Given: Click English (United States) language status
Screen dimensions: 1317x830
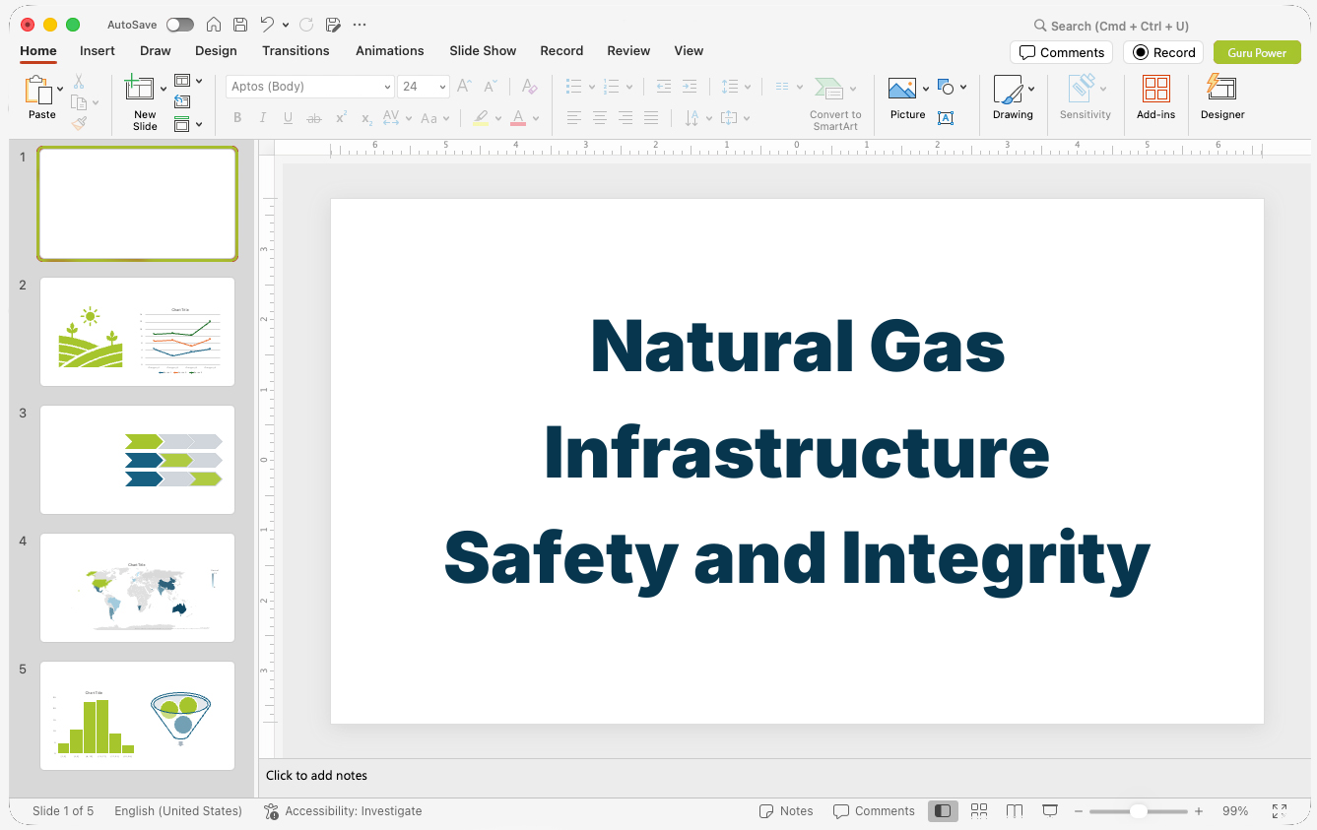Looking at the screenshot, I should click(x=178, y=811).
